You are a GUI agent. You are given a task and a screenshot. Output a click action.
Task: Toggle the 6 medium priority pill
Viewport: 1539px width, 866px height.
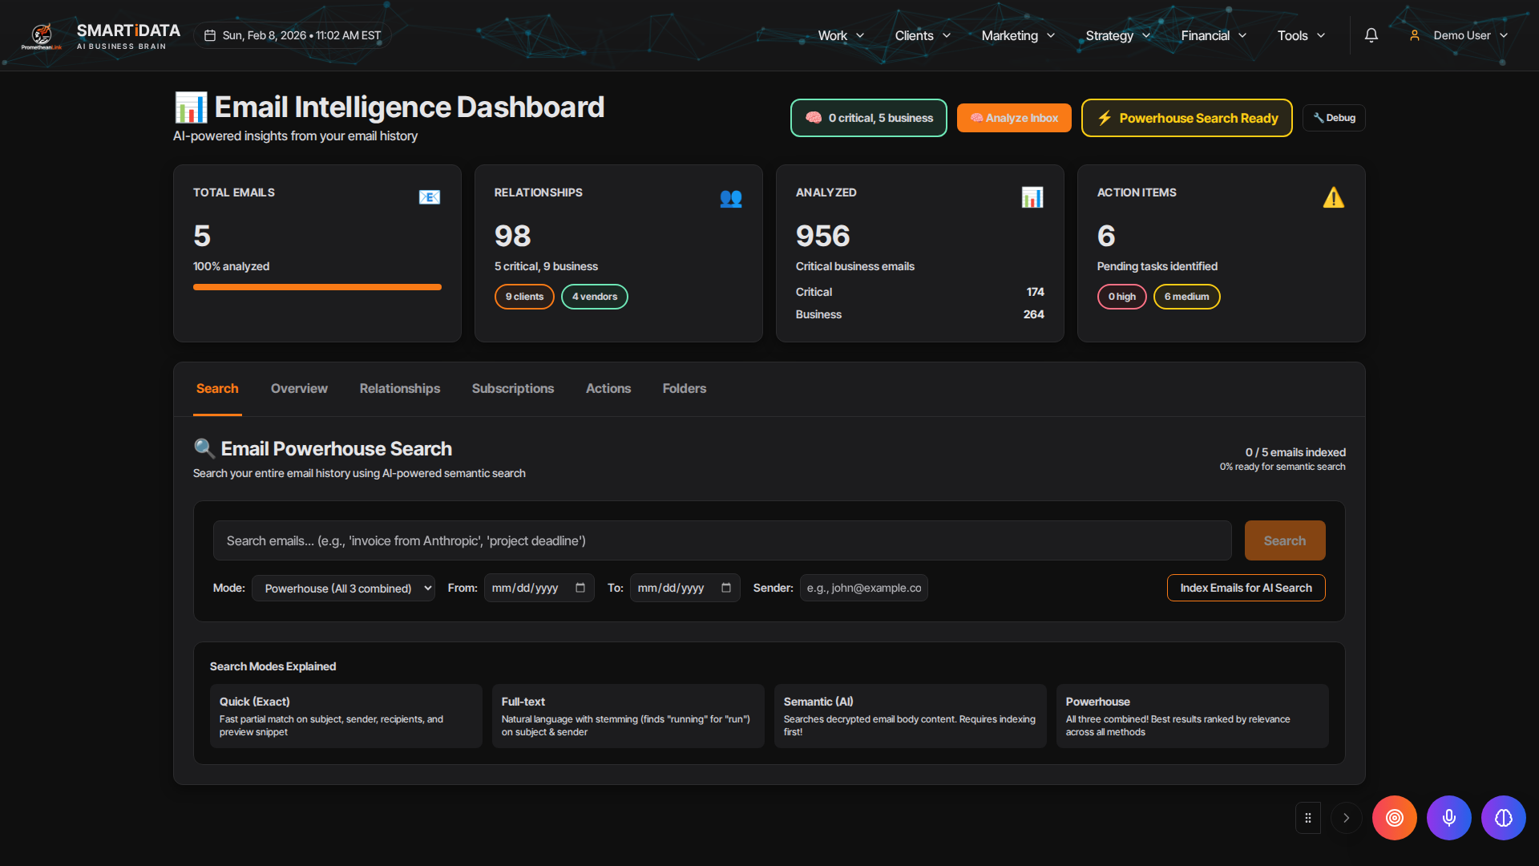[1186, 297]
